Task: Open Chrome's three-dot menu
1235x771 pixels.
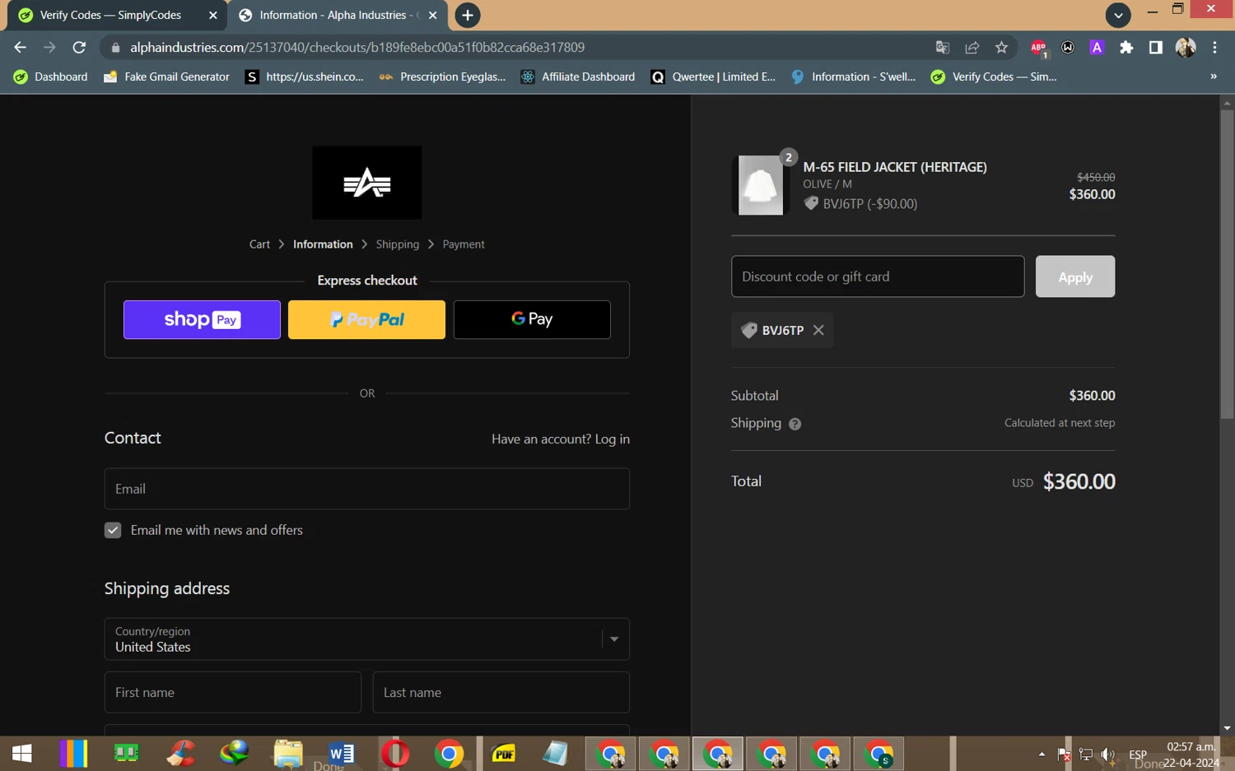Action: point(1214,48)
